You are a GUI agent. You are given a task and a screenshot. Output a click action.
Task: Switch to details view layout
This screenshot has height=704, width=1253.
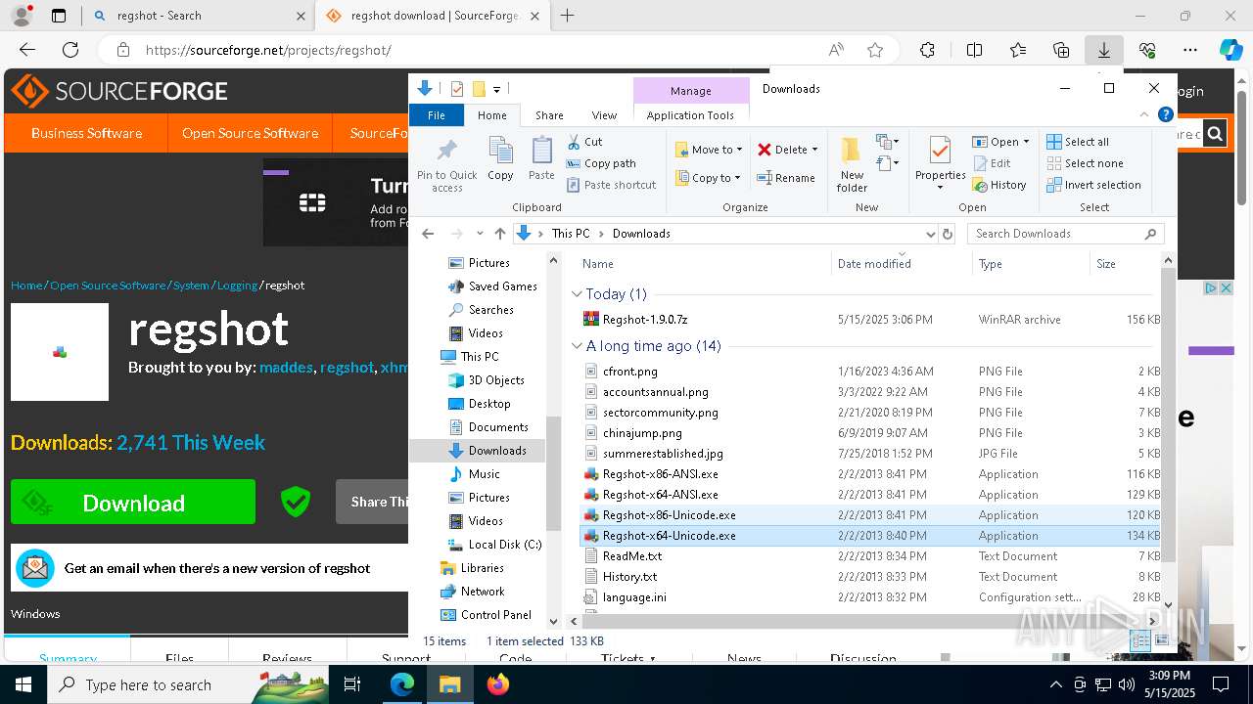pos(1140,641)
